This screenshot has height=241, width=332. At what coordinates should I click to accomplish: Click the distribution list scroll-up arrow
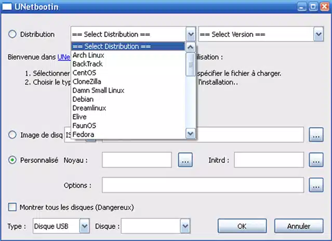tap(190, 47)
